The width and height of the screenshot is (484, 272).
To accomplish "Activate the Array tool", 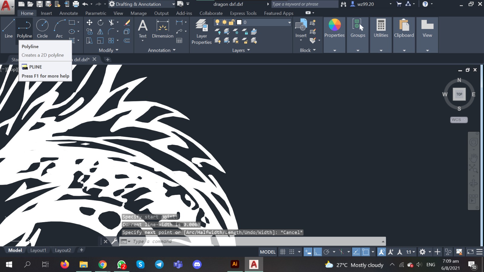I will point(111,40).
